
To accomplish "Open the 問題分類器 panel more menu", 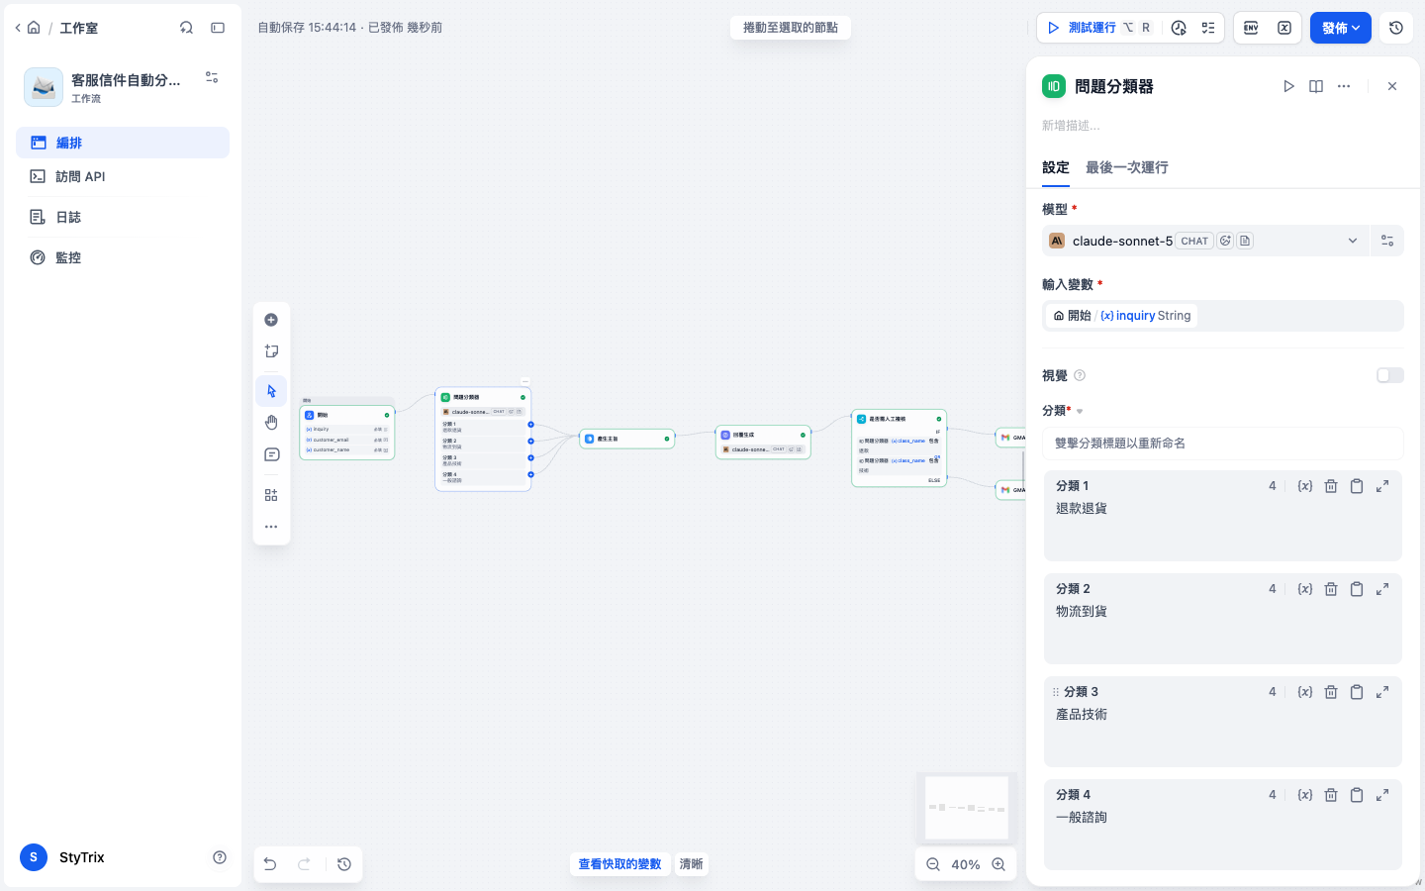I will (1344, 86).
